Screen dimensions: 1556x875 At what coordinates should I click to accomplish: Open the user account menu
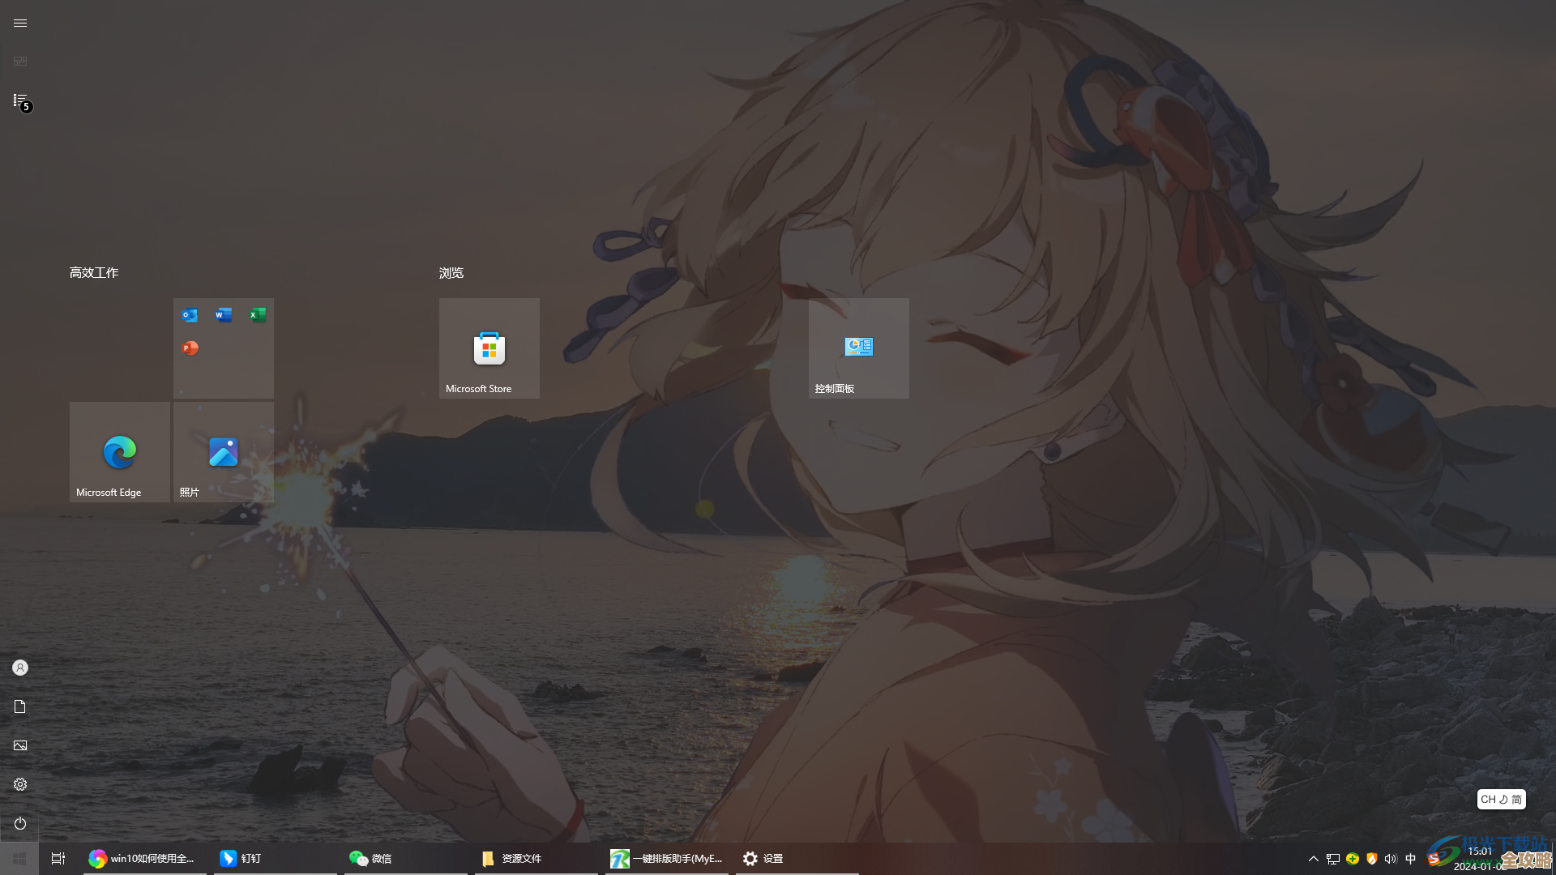click(20, 668)
